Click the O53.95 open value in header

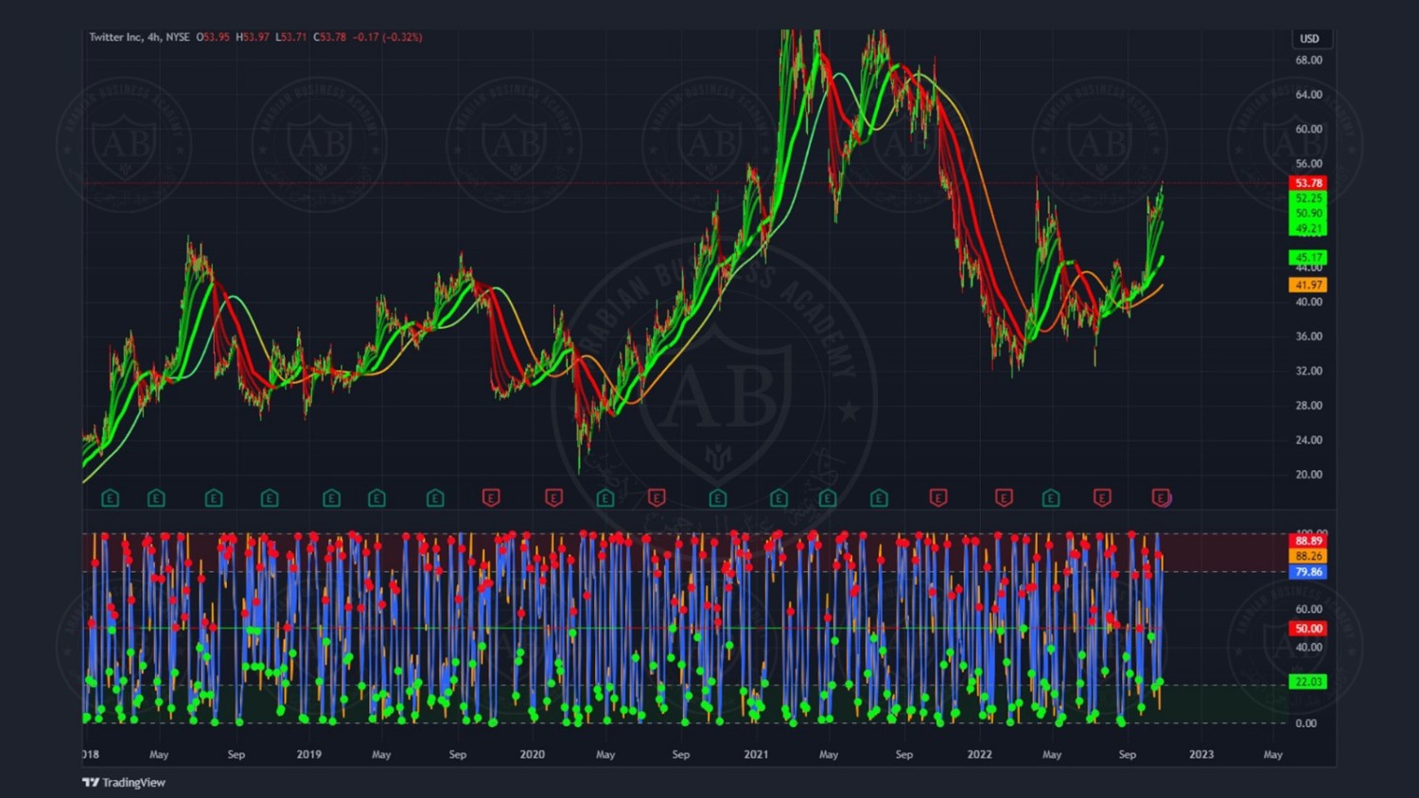[213, 37]
